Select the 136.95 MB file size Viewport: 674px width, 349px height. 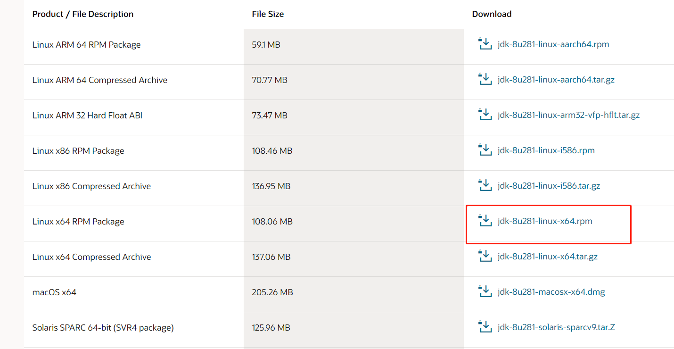pos(271,186)
